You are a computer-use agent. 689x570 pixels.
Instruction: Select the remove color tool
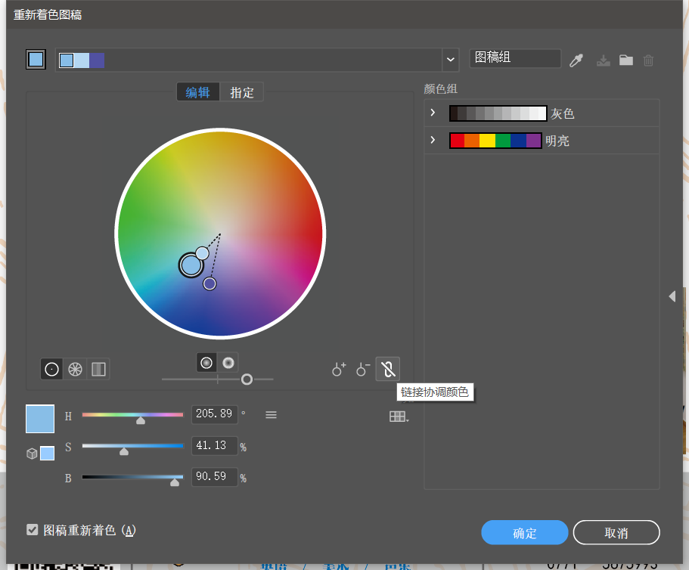pyautogui.click(x=363, y=370)
